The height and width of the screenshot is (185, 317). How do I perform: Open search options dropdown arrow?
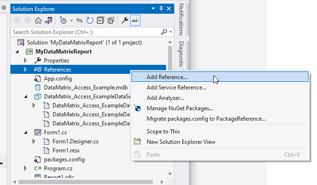[171, 32]
